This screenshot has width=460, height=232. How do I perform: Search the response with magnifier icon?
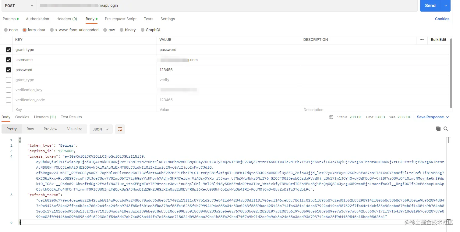(446, 129)
